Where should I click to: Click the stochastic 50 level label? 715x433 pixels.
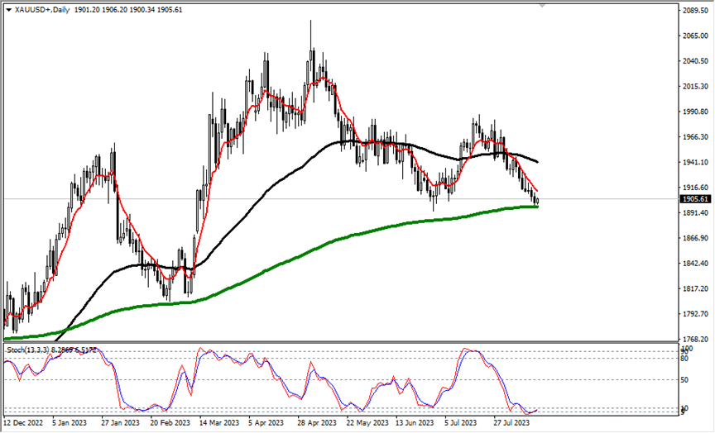(x=686, y=380)
